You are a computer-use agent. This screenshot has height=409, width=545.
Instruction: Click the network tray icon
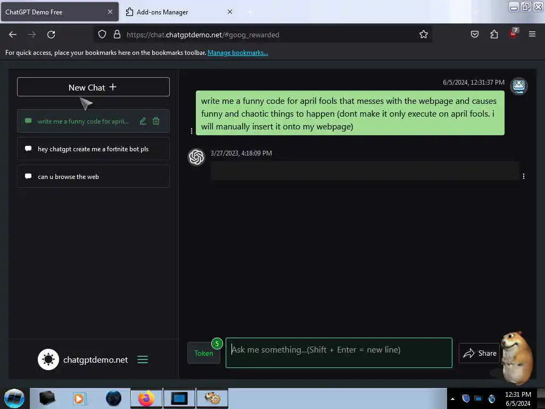[478, 398]
